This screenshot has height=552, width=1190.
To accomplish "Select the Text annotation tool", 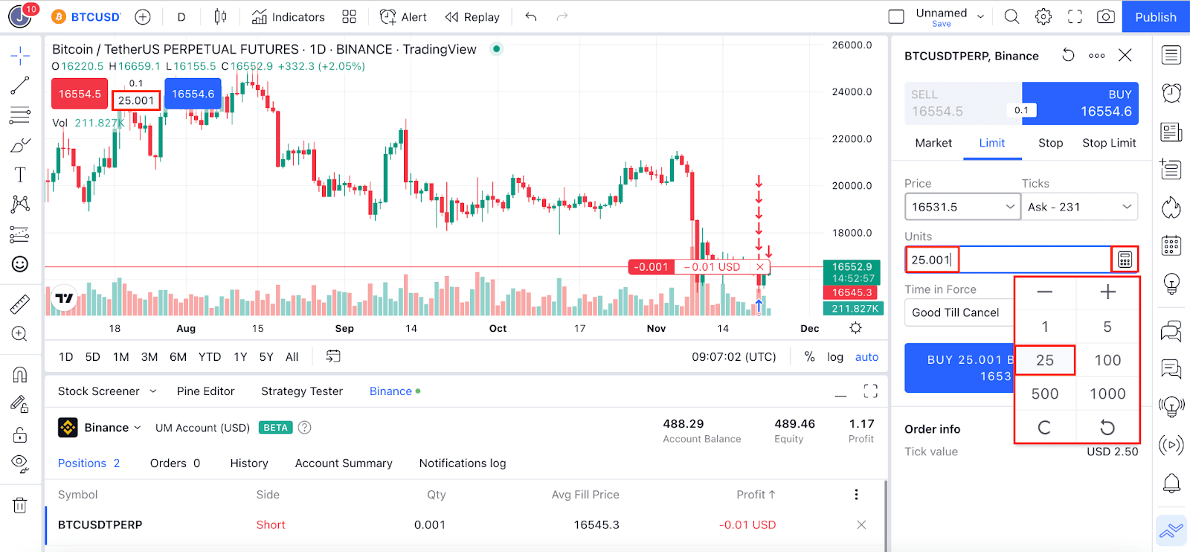I will point(20,175).
